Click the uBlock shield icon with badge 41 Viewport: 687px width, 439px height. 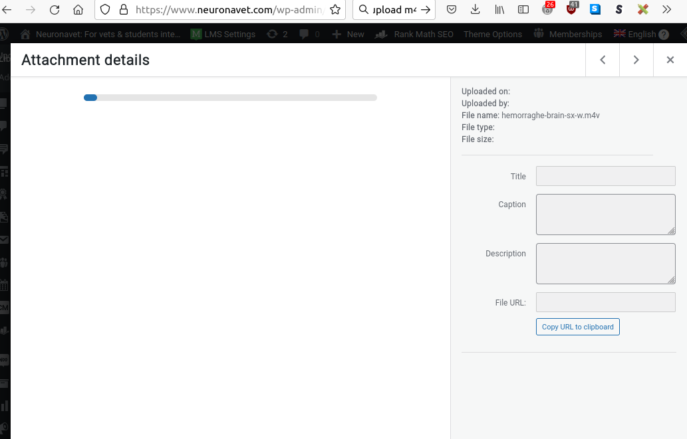[572, 9]
